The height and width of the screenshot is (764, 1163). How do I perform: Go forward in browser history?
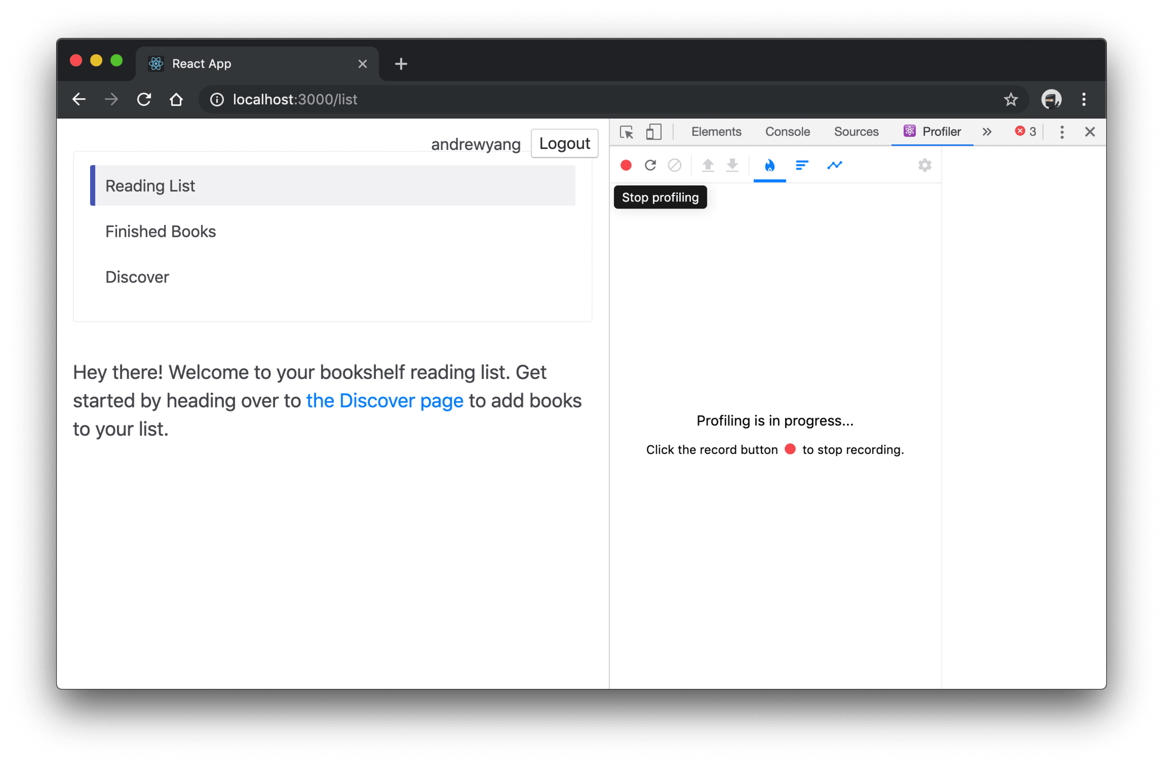coord(112,99)
